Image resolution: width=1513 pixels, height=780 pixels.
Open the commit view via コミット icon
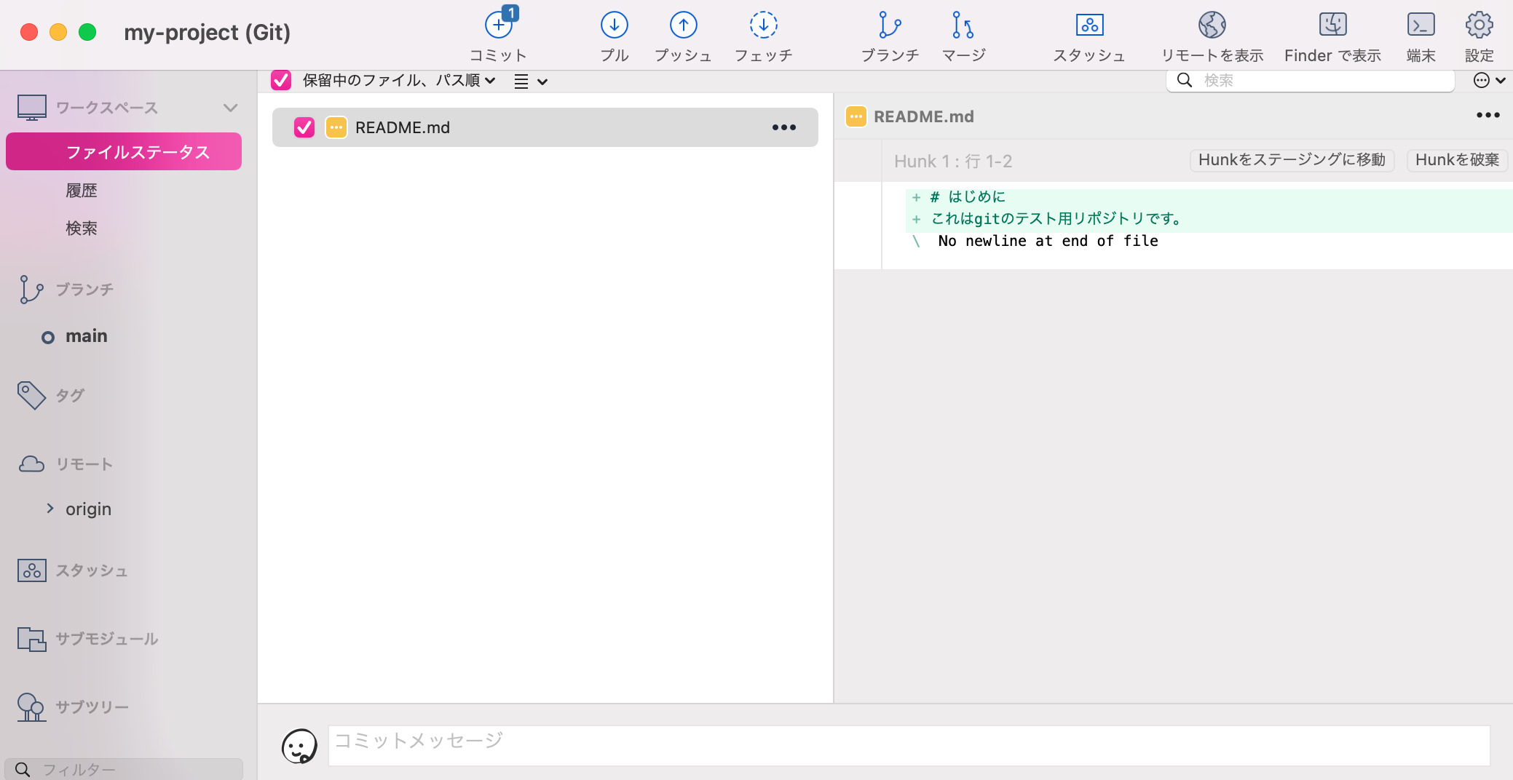point(498,33)
